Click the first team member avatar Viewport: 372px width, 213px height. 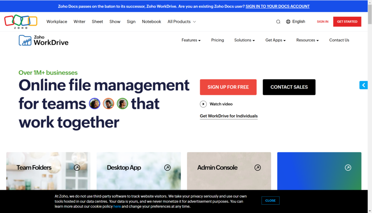(95, 104)
